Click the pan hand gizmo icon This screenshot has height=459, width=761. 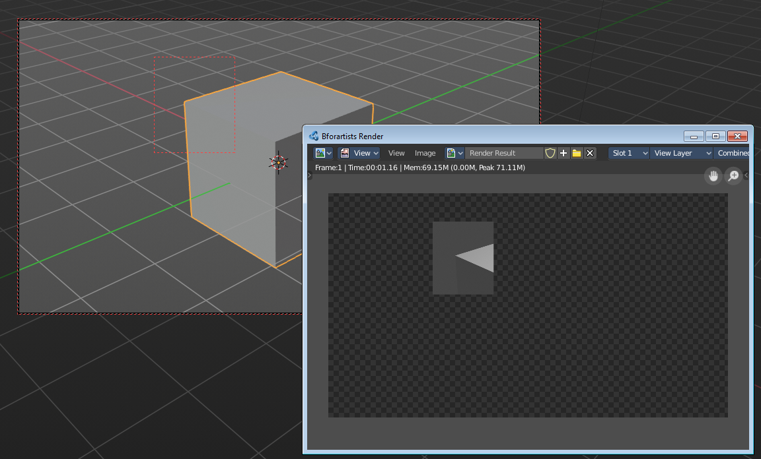coord(713,176)
